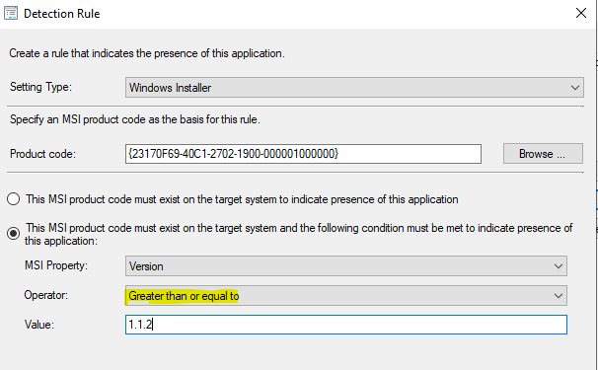Click the 'Detection Rule' title text
This screenshot has width=598, height=370.
pyautogui.click(x=62, y=14)
